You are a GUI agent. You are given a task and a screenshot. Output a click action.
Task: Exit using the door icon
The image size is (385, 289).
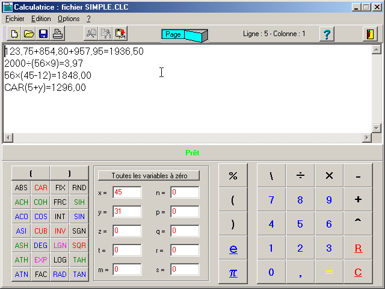(x=369, y=34)
